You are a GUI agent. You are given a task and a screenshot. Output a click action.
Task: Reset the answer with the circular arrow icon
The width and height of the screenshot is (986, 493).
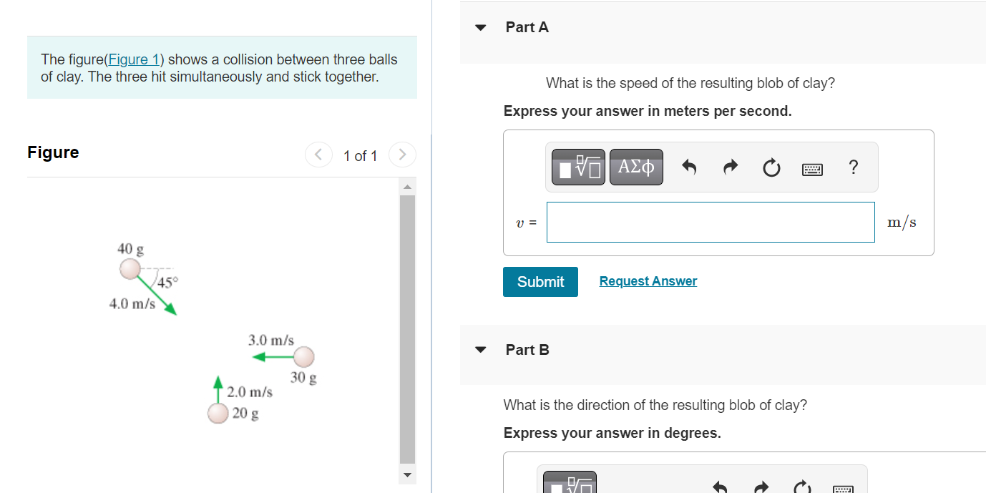(x=771, y=167)
